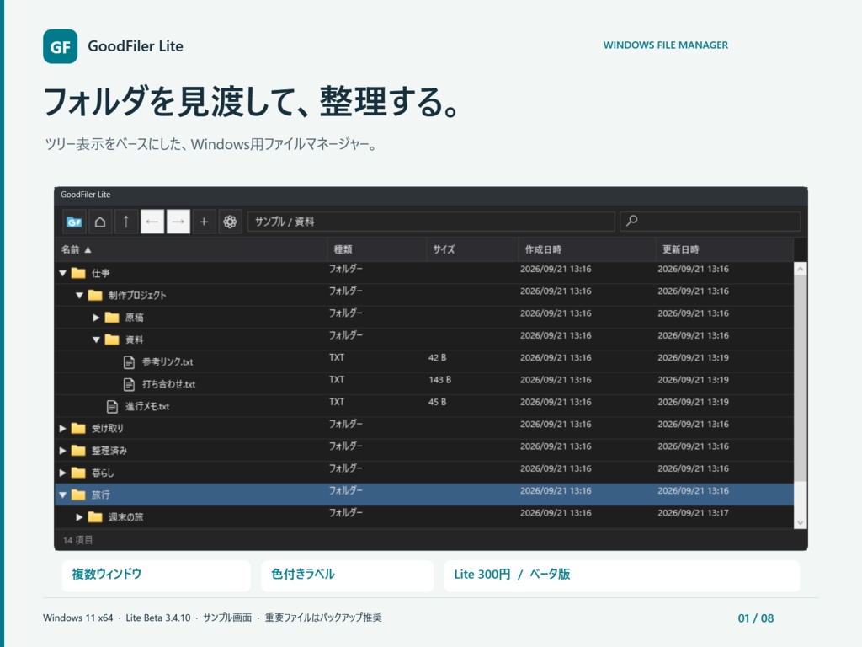Click the 参考リンク.txt file icon

coord(129,362)
